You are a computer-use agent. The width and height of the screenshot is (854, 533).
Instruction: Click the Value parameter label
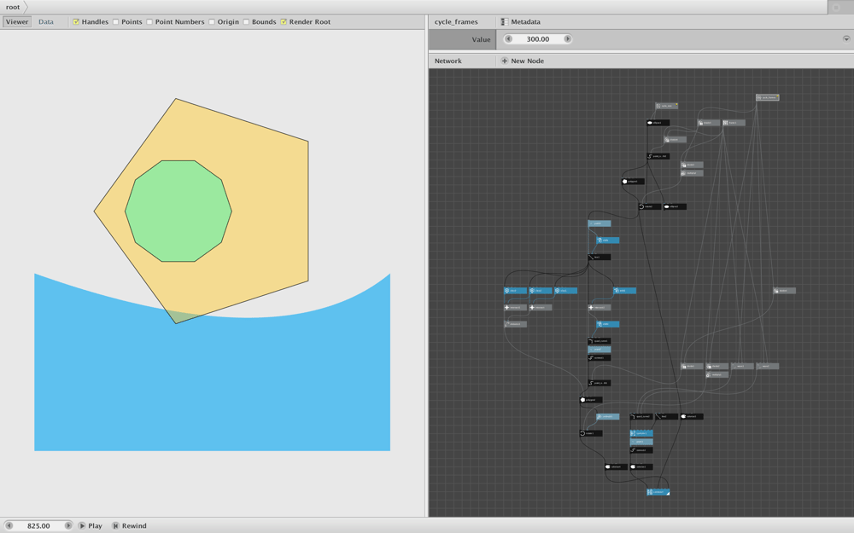point(481,39)
